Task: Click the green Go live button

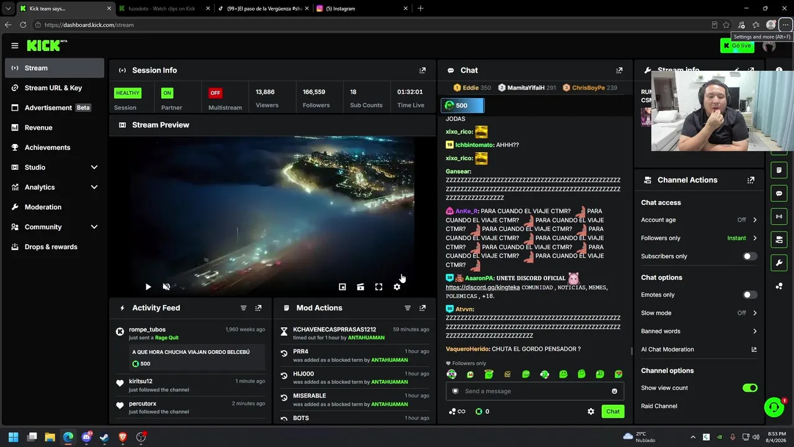Action: 737,45
